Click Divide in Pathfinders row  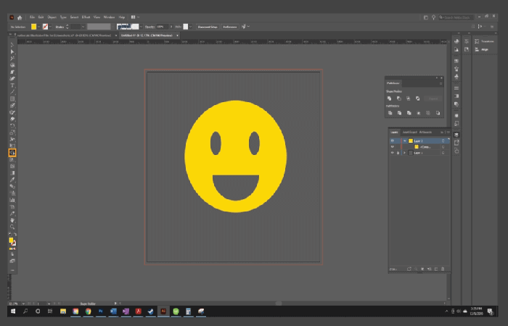390,113
